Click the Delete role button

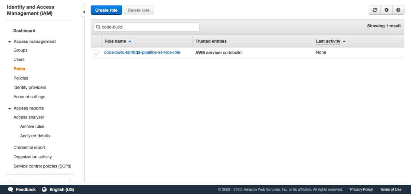coord(139,10)
